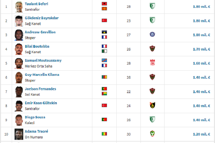This screenshot has height=143, width=215.
Task: Click club badge beside Bilal Boutobba
Action: (152, 49)
